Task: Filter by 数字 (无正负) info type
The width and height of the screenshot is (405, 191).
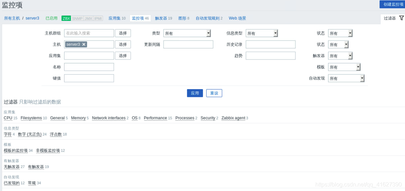Action: pyautogui.click(x=30, y=134)
